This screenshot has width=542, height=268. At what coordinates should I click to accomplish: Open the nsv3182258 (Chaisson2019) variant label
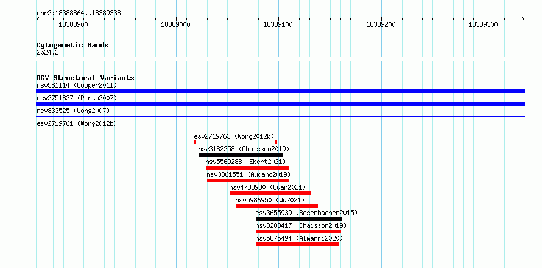(x=244, y=149)
